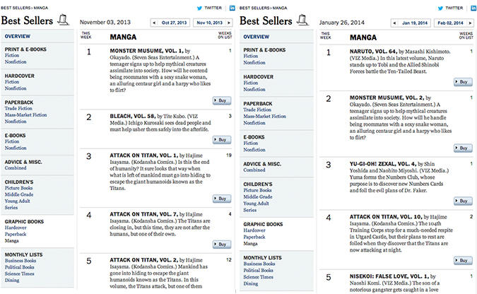The height and width of the screenshot is (294, 477).
Task: Open Mass-Market Fiction under Paperback on the left
Action: point(26,115)
